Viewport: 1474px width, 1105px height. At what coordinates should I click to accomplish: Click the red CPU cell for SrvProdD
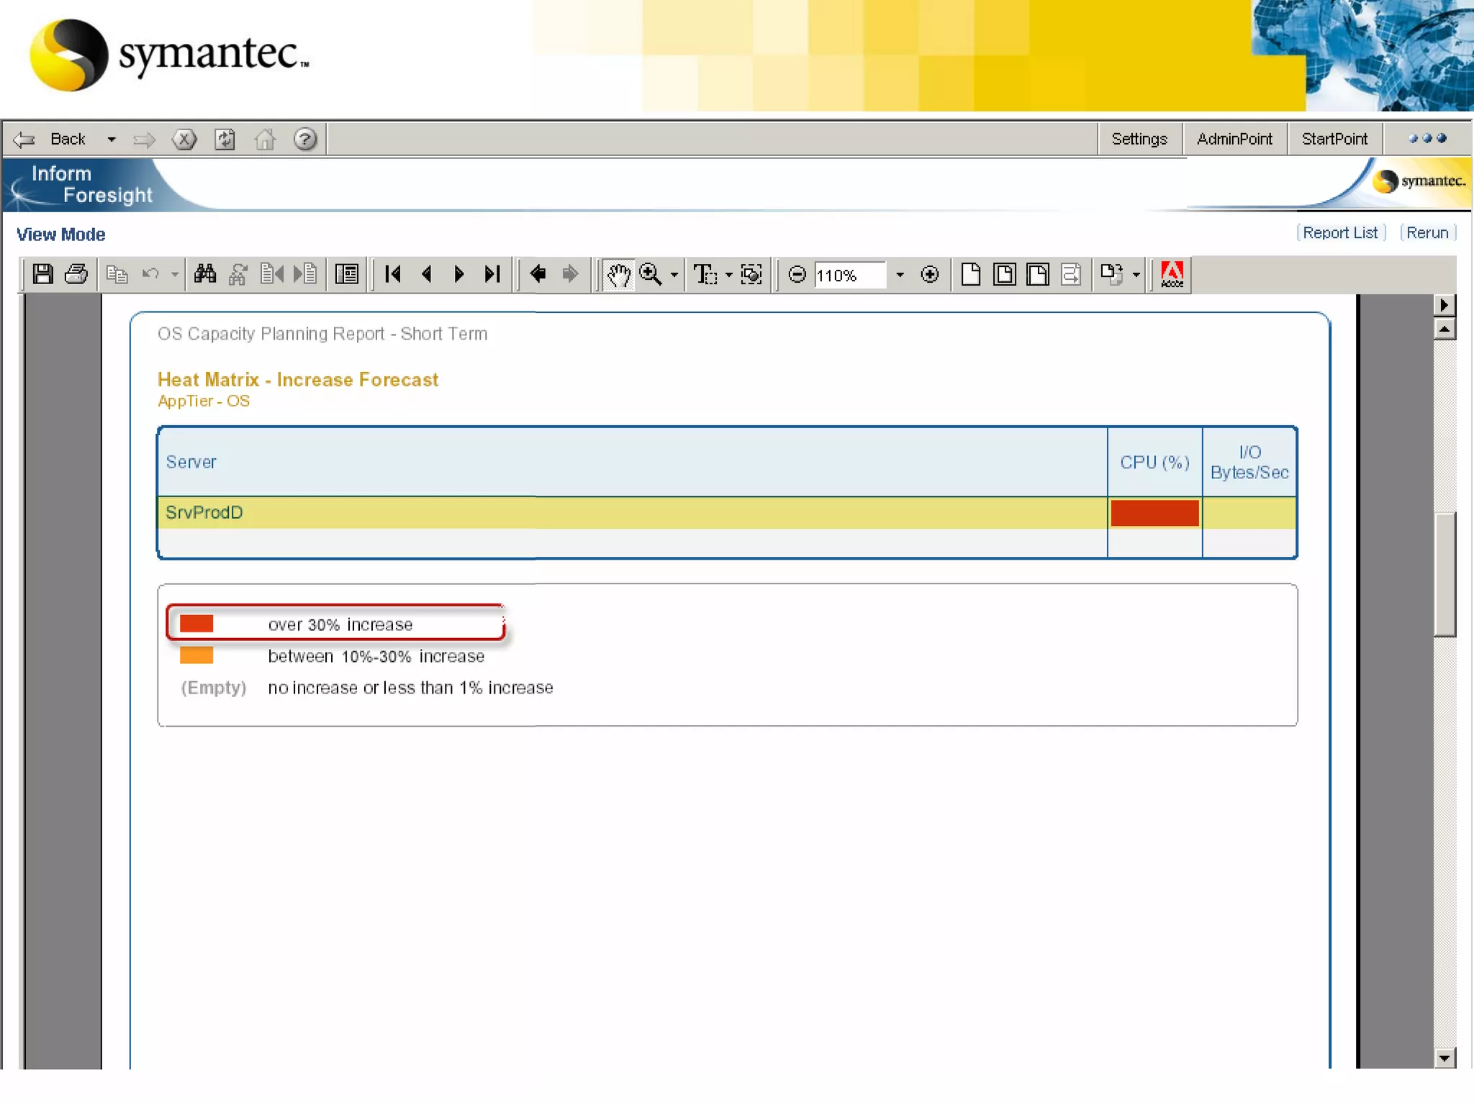click(1154, 513)
